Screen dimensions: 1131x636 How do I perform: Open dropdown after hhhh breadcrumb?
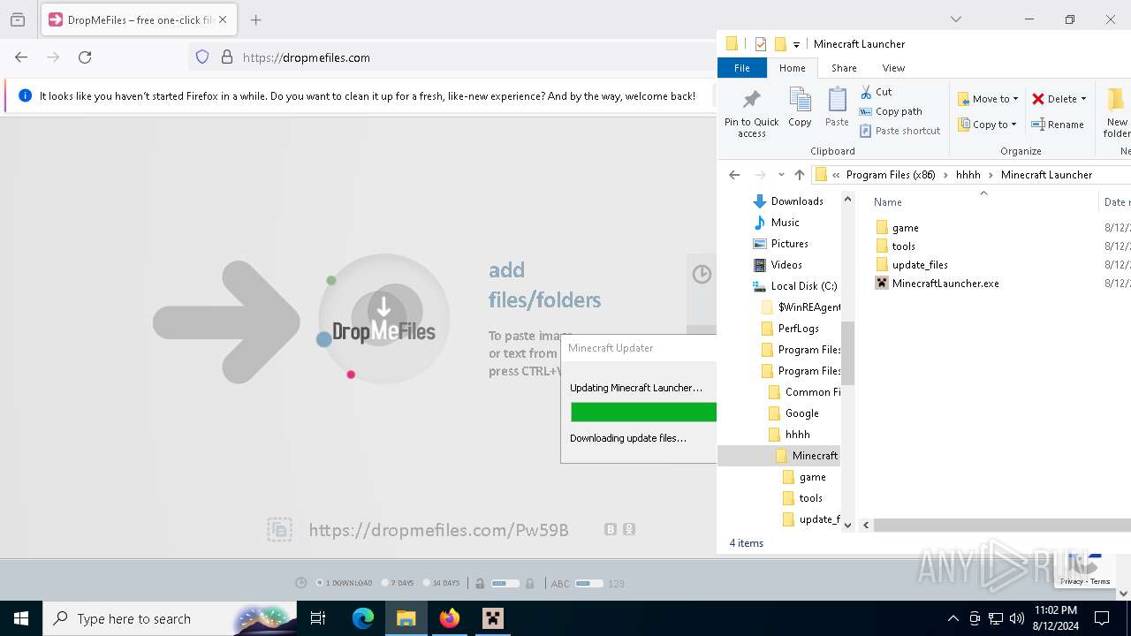(x=991, y=175)
